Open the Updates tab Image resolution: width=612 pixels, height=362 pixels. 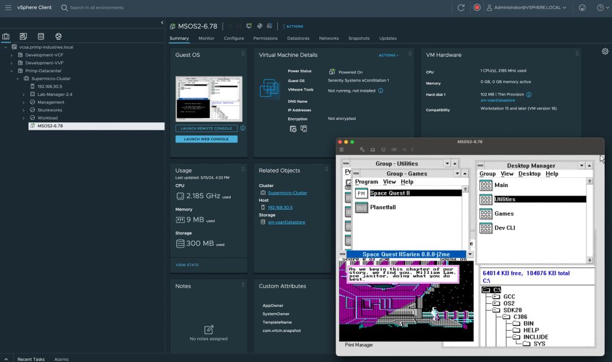coord(387,39)
